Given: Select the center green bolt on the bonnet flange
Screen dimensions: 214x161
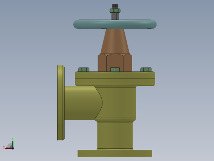Looking at the screenshot, I should click(115, 69).
